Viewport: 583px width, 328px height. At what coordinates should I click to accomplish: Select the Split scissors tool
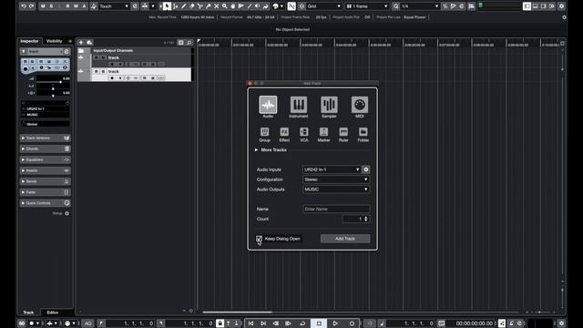200,6
